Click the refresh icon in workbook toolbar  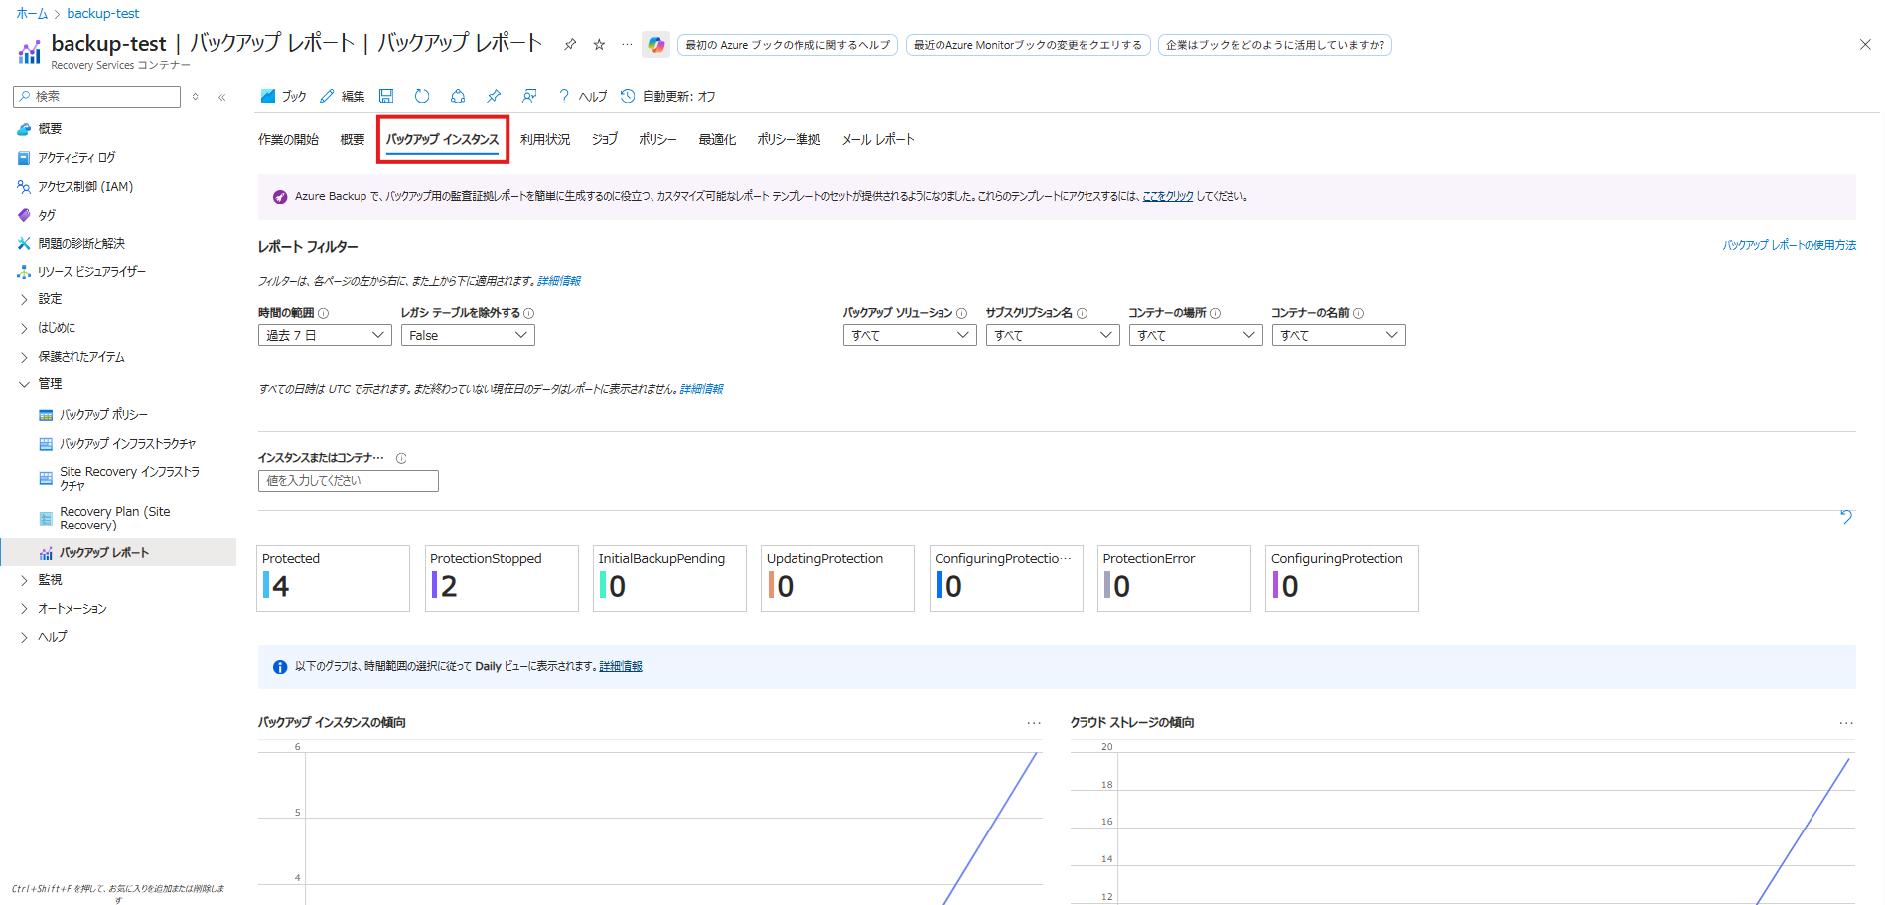(x=422, y=96)
